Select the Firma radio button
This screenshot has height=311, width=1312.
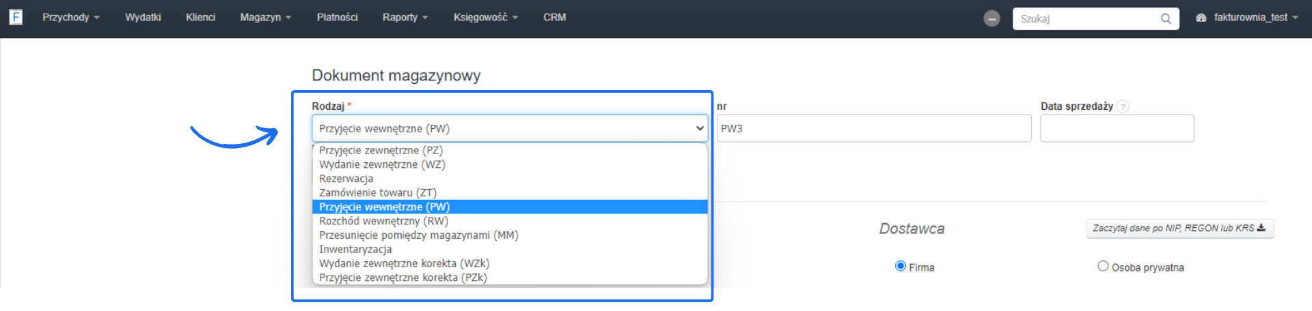(x=901, y=266)
